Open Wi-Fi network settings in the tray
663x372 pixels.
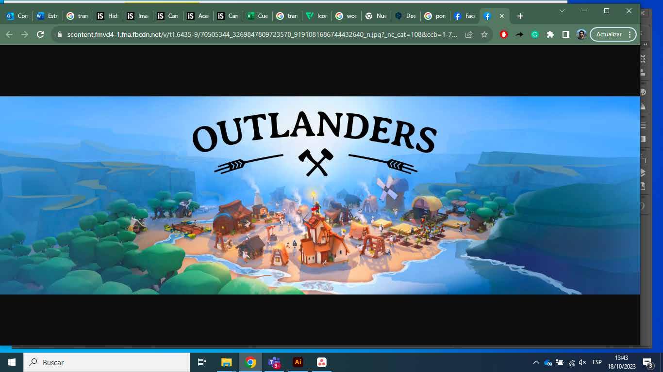click(572, 362)
